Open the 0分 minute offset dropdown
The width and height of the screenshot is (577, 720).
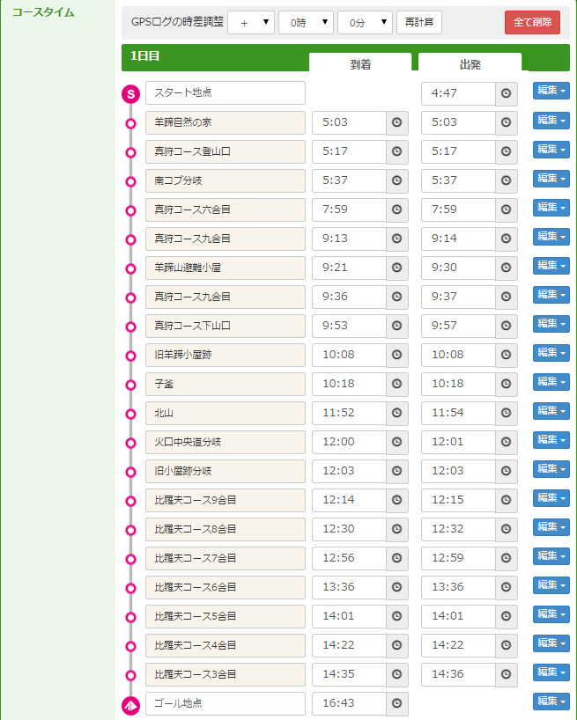(365, 23)
